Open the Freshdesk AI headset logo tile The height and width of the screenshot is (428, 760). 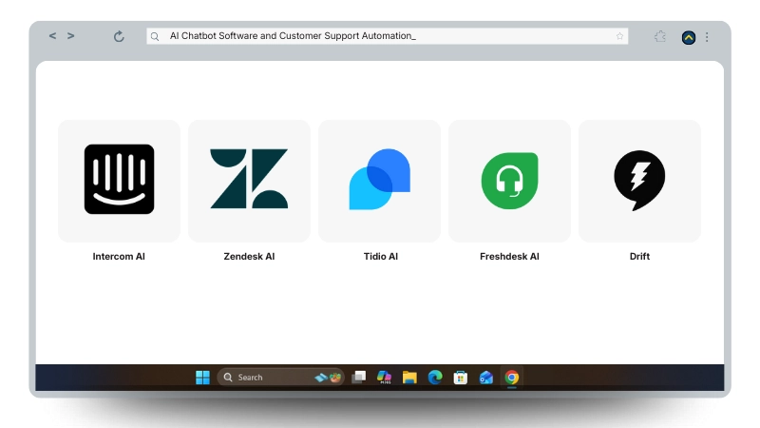coord(509,181)
